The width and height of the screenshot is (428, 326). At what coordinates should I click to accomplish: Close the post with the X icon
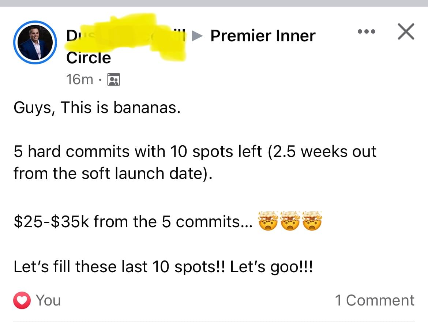click(406, 31)
